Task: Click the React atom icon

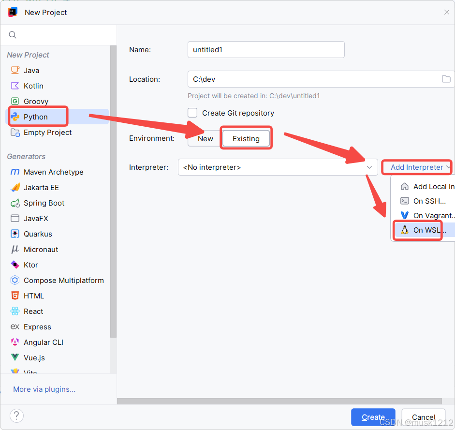Action: point(15,311)
